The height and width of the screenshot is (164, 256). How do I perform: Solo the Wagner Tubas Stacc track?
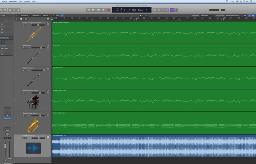(26, 116)
